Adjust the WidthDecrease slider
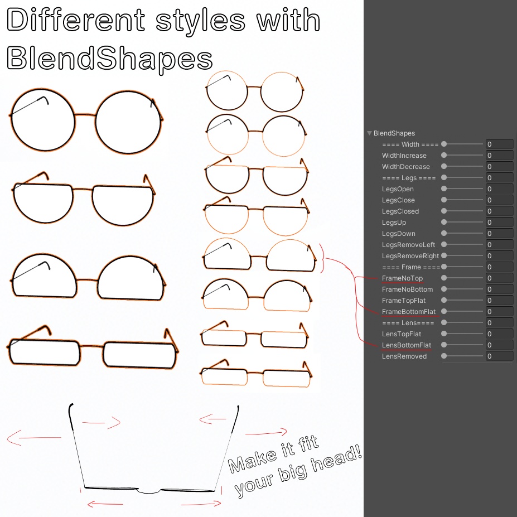 (x=443, y=166)
